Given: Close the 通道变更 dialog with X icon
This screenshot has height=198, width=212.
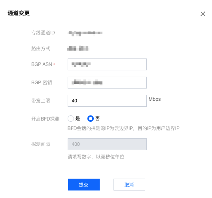Looking at the screenshot, I should pos(203,14).
